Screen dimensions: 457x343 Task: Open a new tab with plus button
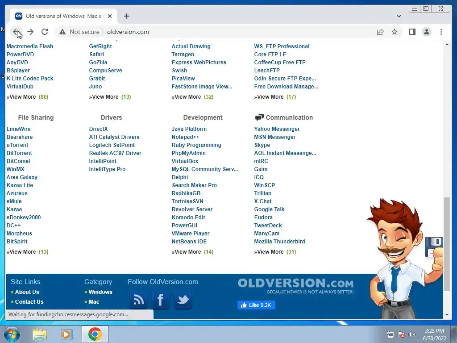126,16
